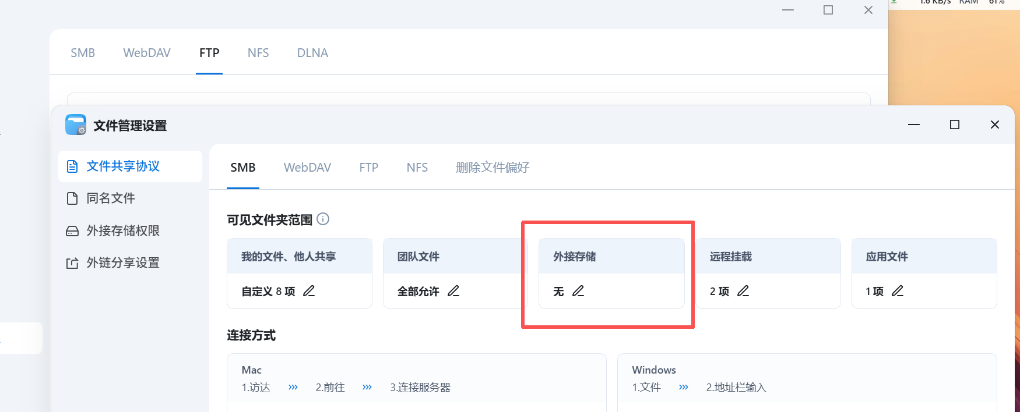Viewport: 1020px width, 412px height.
Task: Click the 外链分享设置 share icon in sidebar
Action: click(72, 262)
